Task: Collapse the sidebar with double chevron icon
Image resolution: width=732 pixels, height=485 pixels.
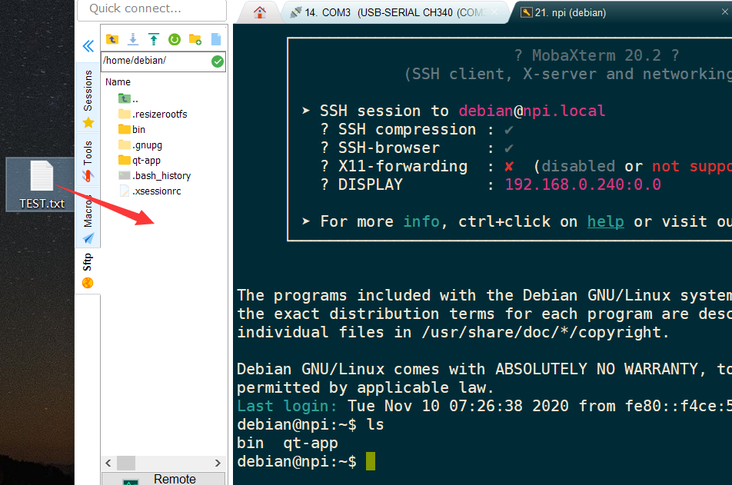Action: tap(88, 46)
